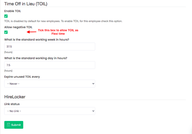Image resolution: width=192 pixels, height=134 pixels.
Task: Click into the standard working day hours field
Action: click(x=50, y=65)
